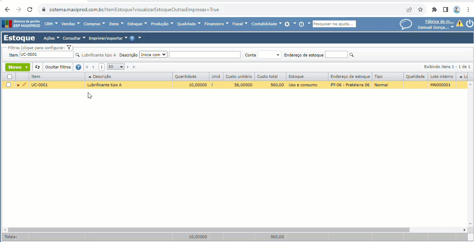
Task: Open the Conta dropdown
Action: 269,55
